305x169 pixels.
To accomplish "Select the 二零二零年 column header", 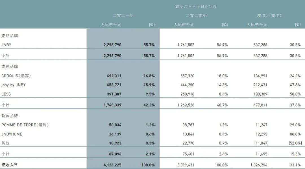I will tap(196, 15).
